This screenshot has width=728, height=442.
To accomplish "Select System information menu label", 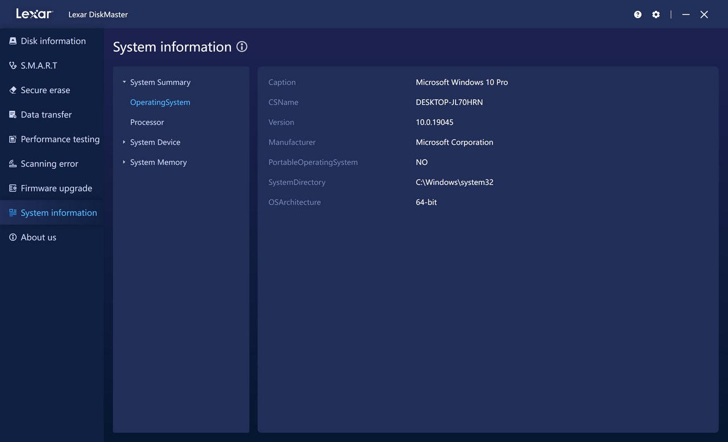I will tap(59, 212).
